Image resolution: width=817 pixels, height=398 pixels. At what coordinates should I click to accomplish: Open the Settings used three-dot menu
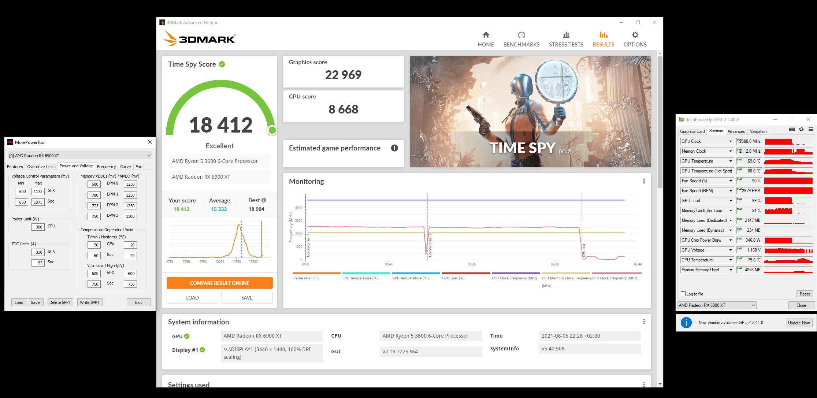(644, 384)
